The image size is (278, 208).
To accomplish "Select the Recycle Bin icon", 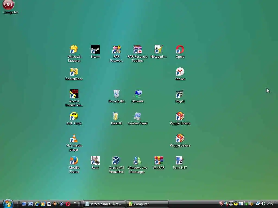I will (116, 96).
